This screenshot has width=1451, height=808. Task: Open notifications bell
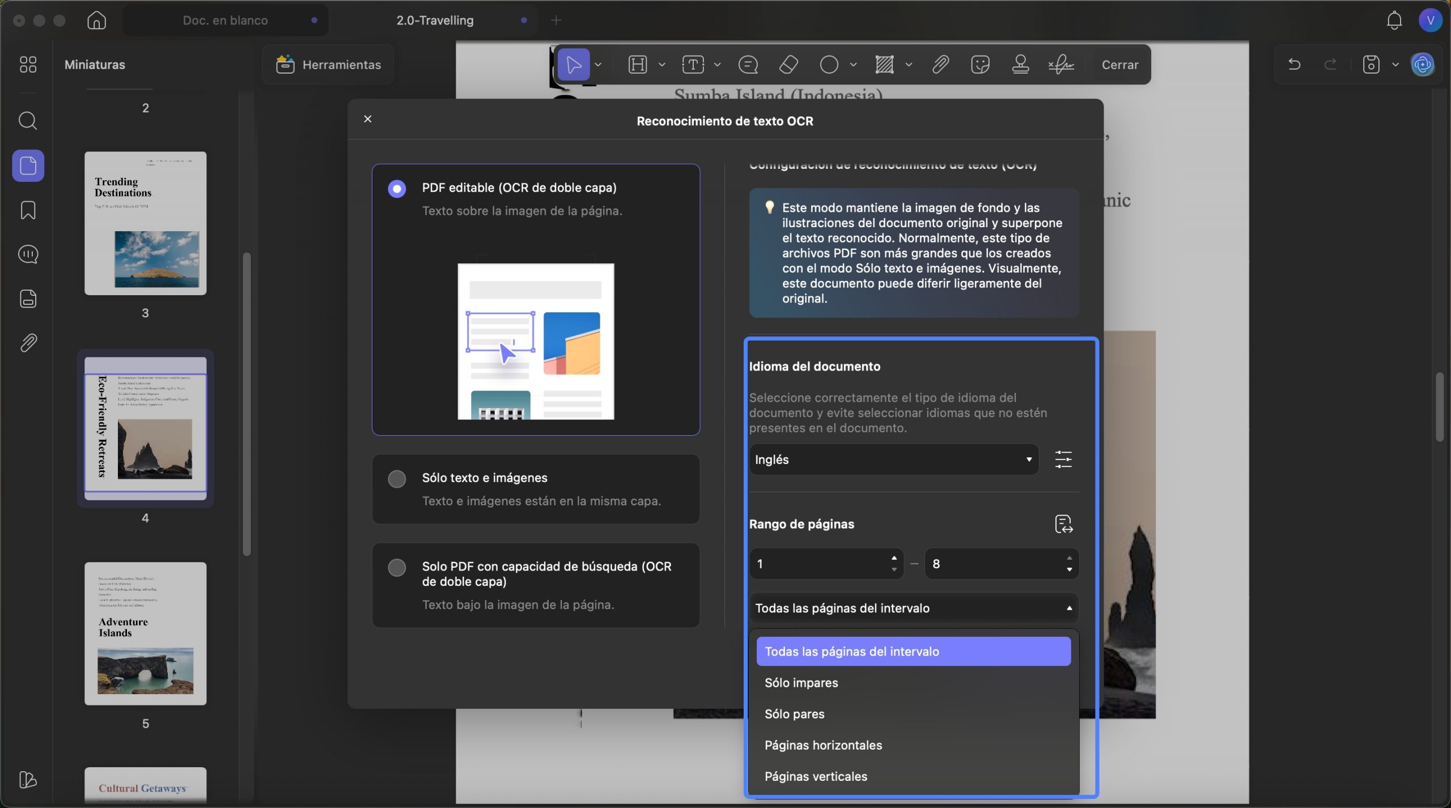tap(1394, 20)
